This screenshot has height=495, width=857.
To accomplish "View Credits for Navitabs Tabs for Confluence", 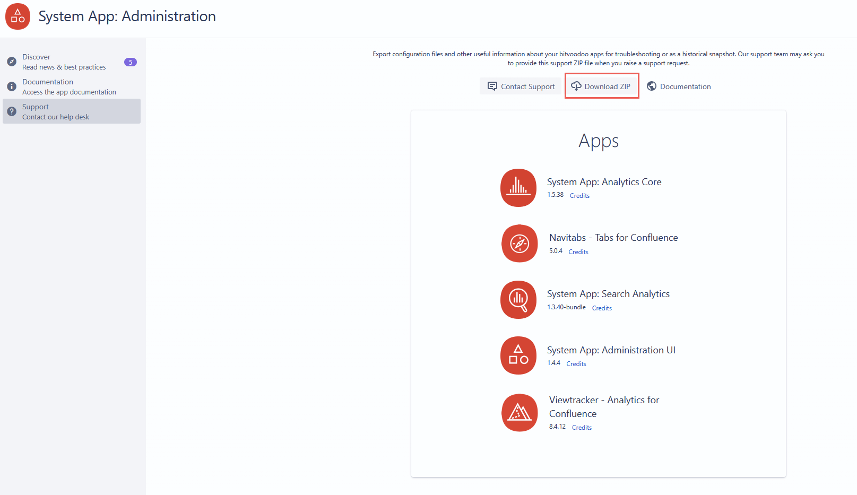I will click(x=578, y=252).
